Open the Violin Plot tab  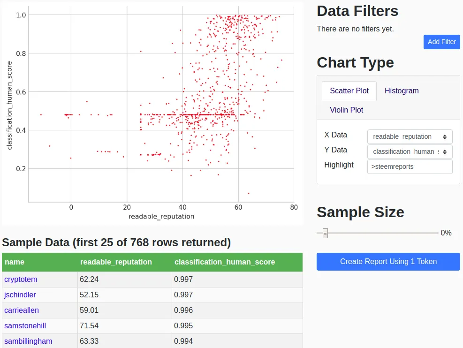[x=346, y=110]
